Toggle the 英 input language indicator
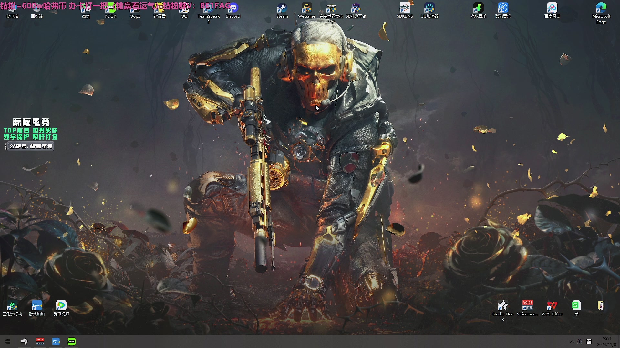This screenshot has height=348, width=620. click(580, 342)
